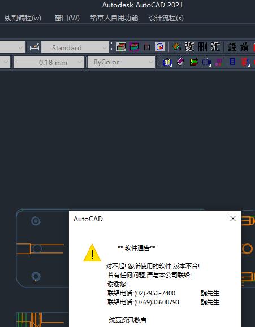The height and width of the screenshot is (327, 255).
Task: Click the box icon with magenta outline
Action: pyautogui.click(x=134, y=47)
